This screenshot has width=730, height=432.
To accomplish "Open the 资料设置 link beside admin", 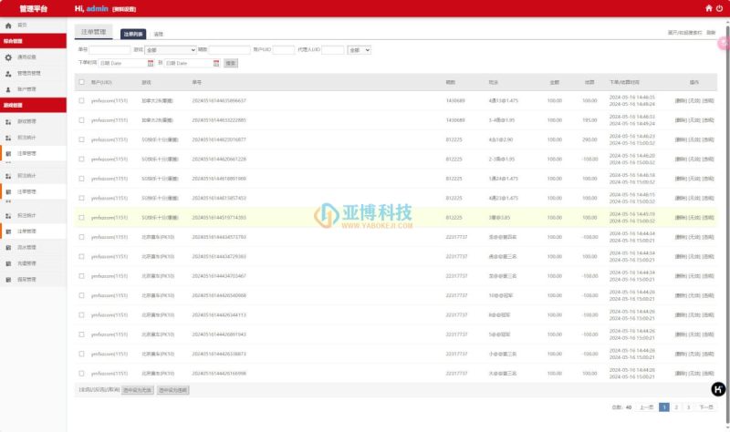I will click(x=124, y=9).
